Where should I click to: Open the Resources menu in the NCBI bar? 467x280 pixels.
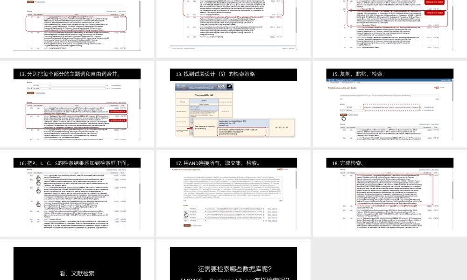point(340,80)
